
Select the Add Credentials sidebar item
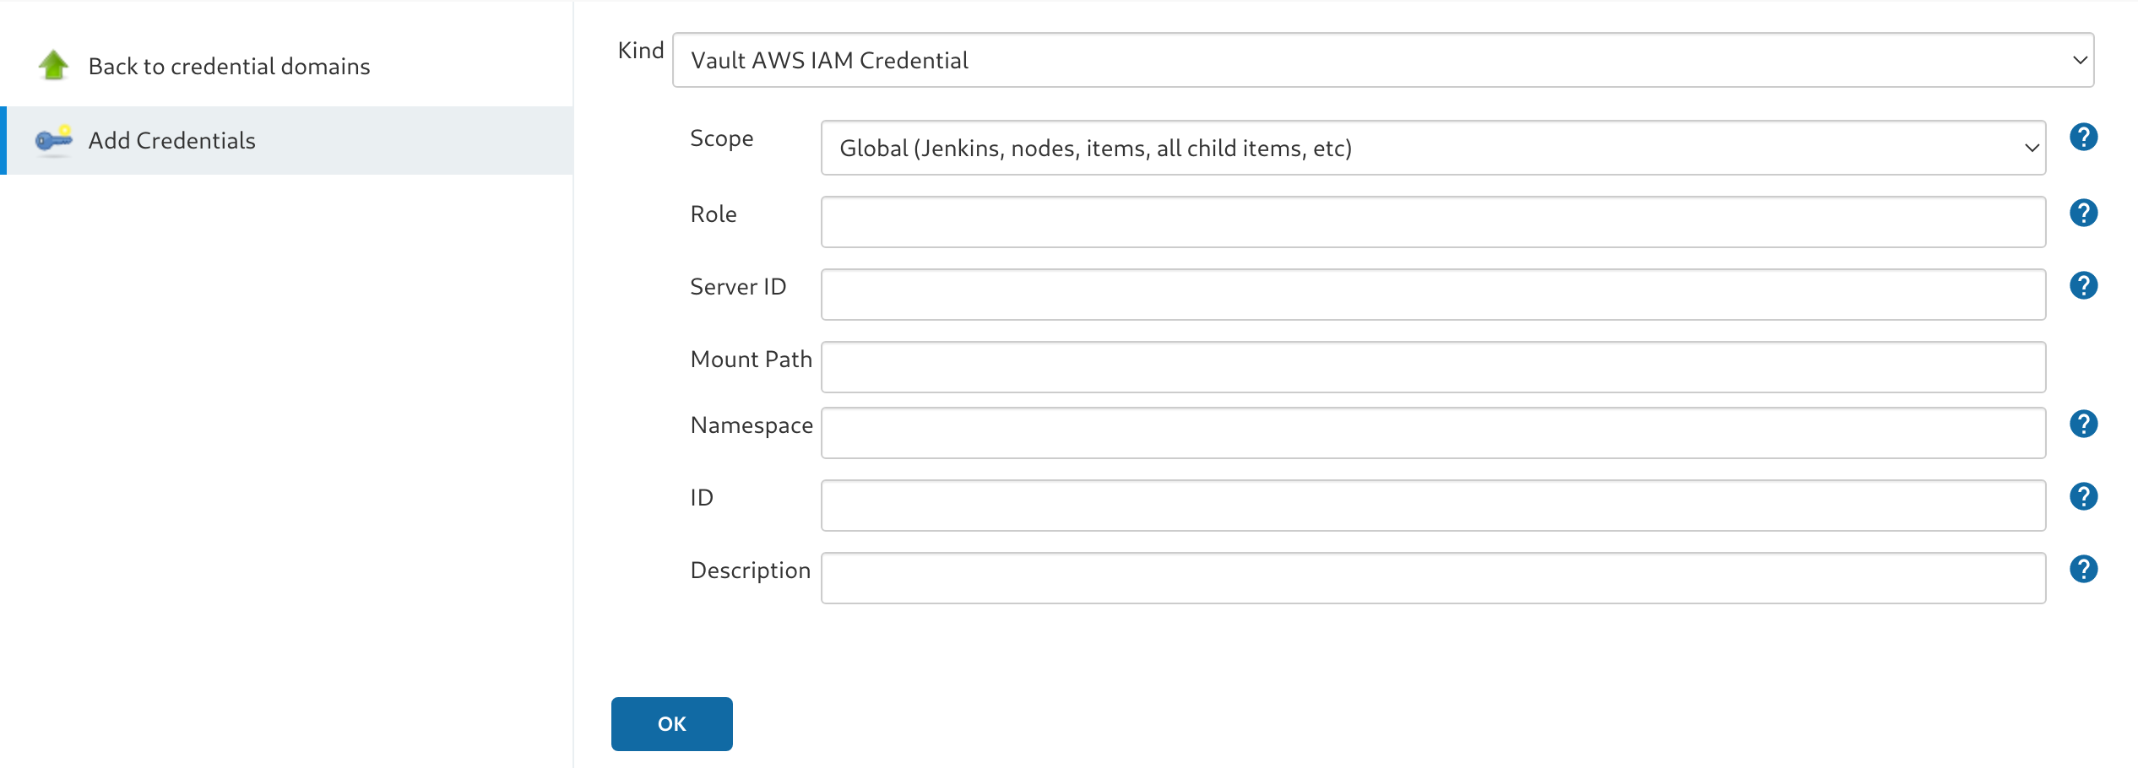(x=287, y=140)
